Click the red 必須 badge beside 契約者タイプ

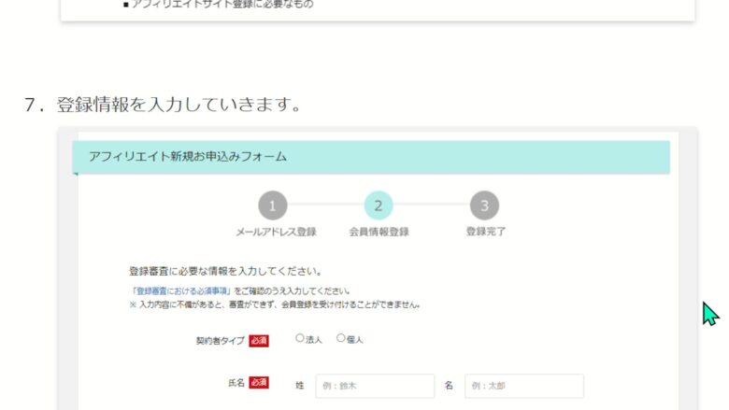pos(259,340)
